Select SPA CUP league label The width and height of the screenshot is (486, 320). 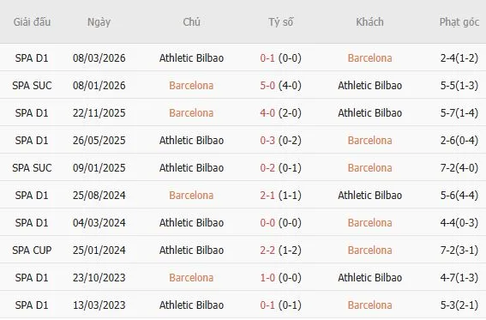32,250
